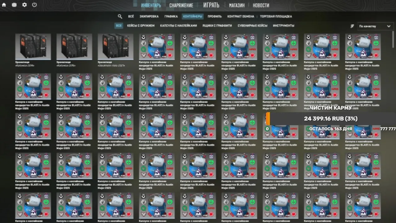Open the ИНВЕНТАРЬ top tab
396x223 pixels.
pos(151,5)
